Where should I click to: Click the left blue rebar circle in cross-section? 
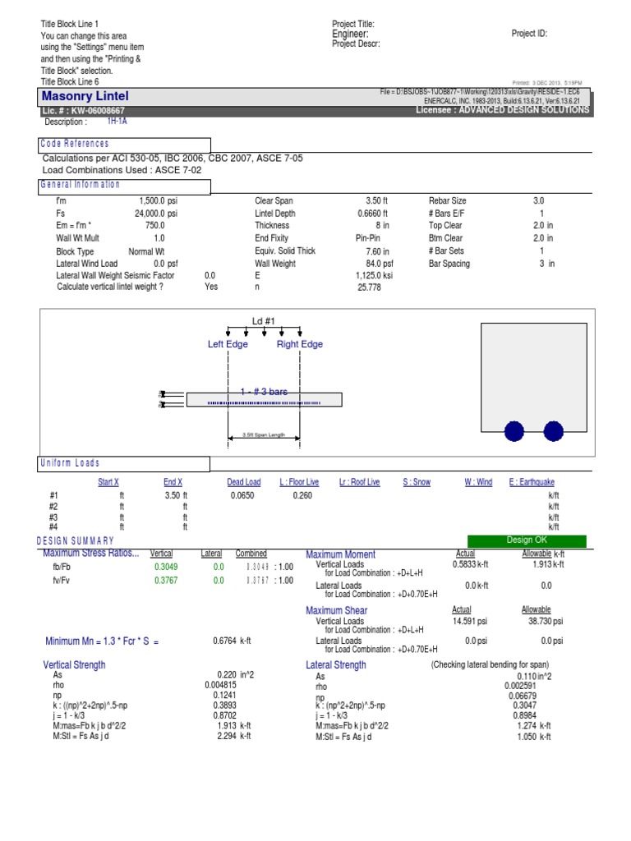tap(514, 431)
